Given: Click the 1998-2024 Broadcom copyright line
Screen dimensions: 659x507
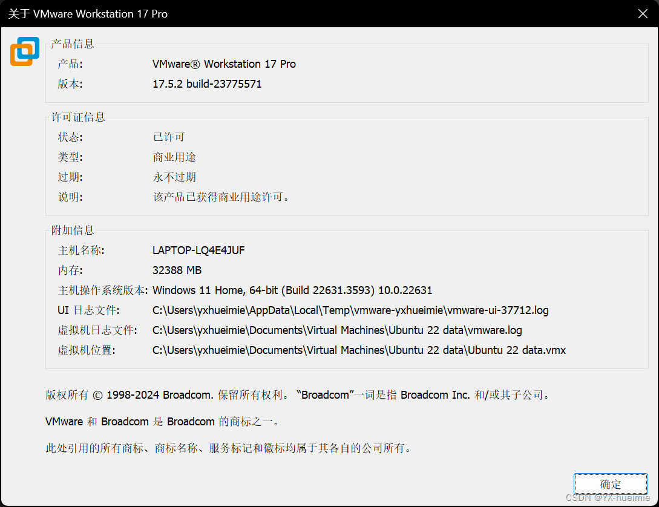Looking at the screenshot, I should click(298, 395).
